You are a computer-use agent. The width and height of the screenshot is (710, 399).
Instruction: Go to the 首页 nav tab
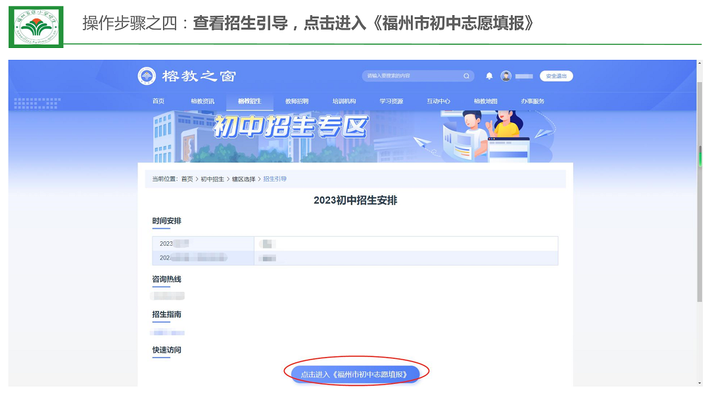point(158,101)
